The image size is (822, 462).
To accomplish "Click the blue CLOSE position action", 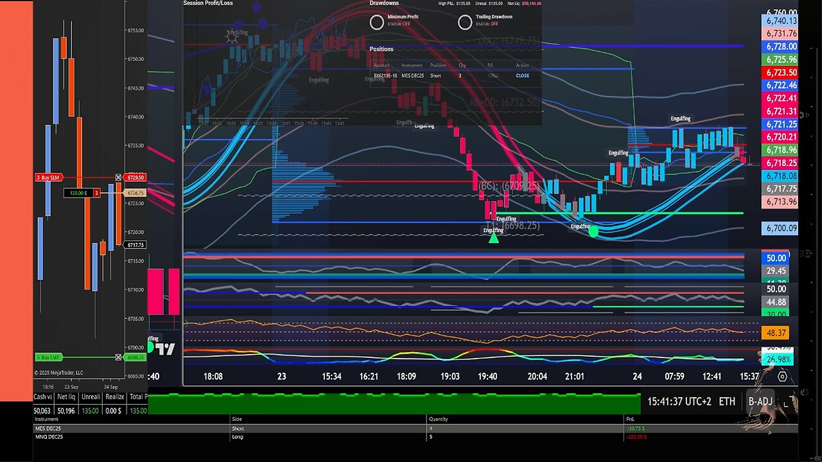I will 523,76.
